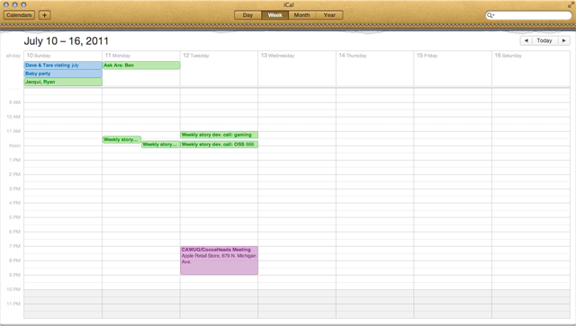Add a new event with plus button

(44, 15)
